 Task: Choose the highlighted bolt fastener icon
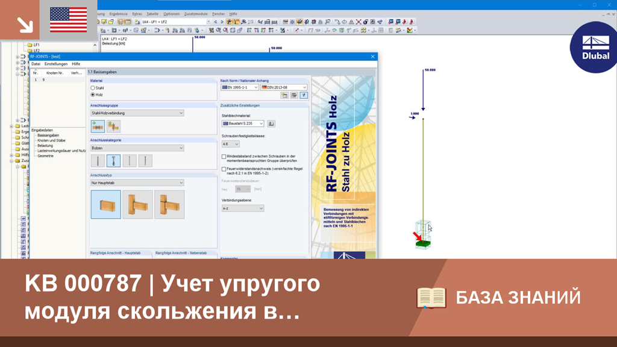[x=113, y=161]
